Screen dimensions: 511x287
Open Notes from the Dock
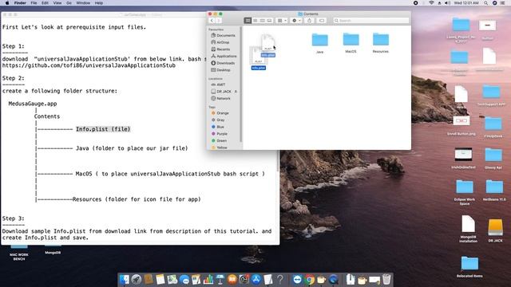[x=160, y=280]
